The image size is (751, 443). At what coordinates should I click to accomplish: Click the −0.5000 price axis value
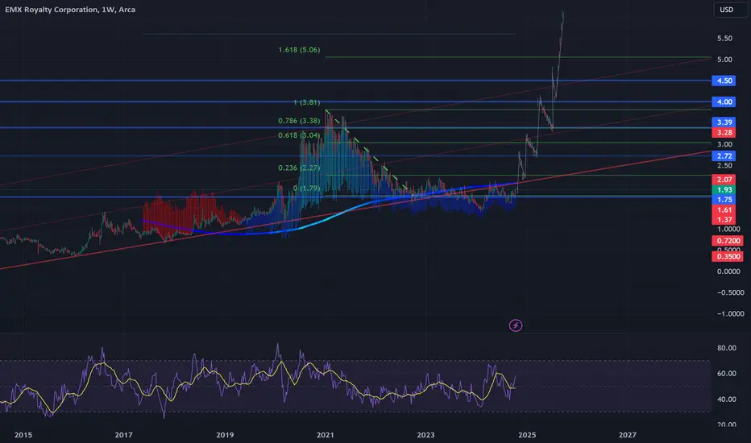pyautogui.click(x=730, y=292)
